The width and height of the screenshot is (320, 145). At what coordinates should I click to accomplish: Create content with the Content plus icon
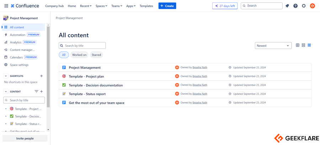(42, 92)
